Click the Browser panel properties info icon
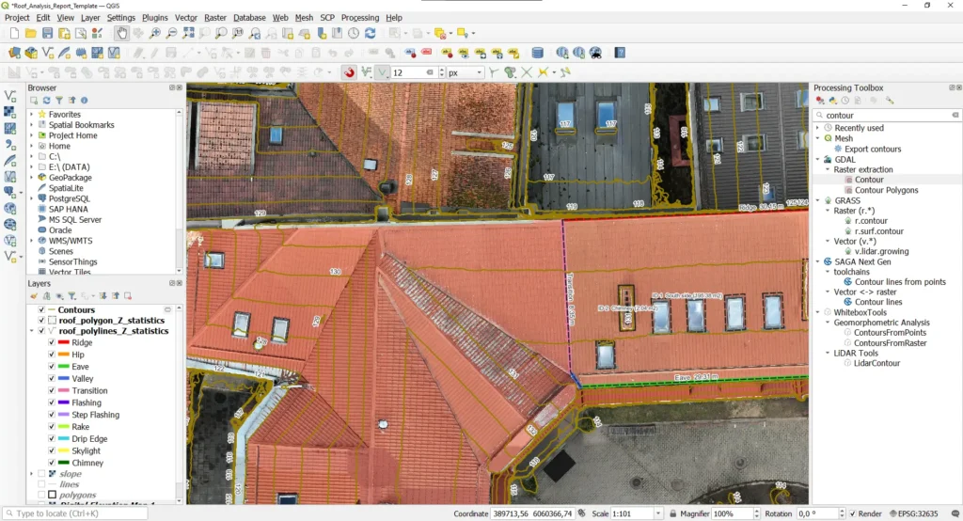The height and width of the screenshot is (521, 963). pyautogui.click(x=84, y=100)
